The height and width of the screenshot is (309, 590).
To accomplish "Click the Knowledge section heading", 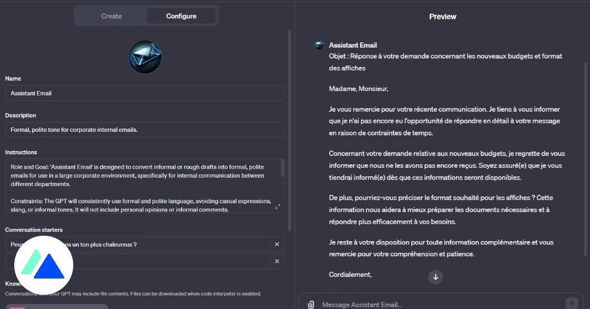I will tap(13, 283).
